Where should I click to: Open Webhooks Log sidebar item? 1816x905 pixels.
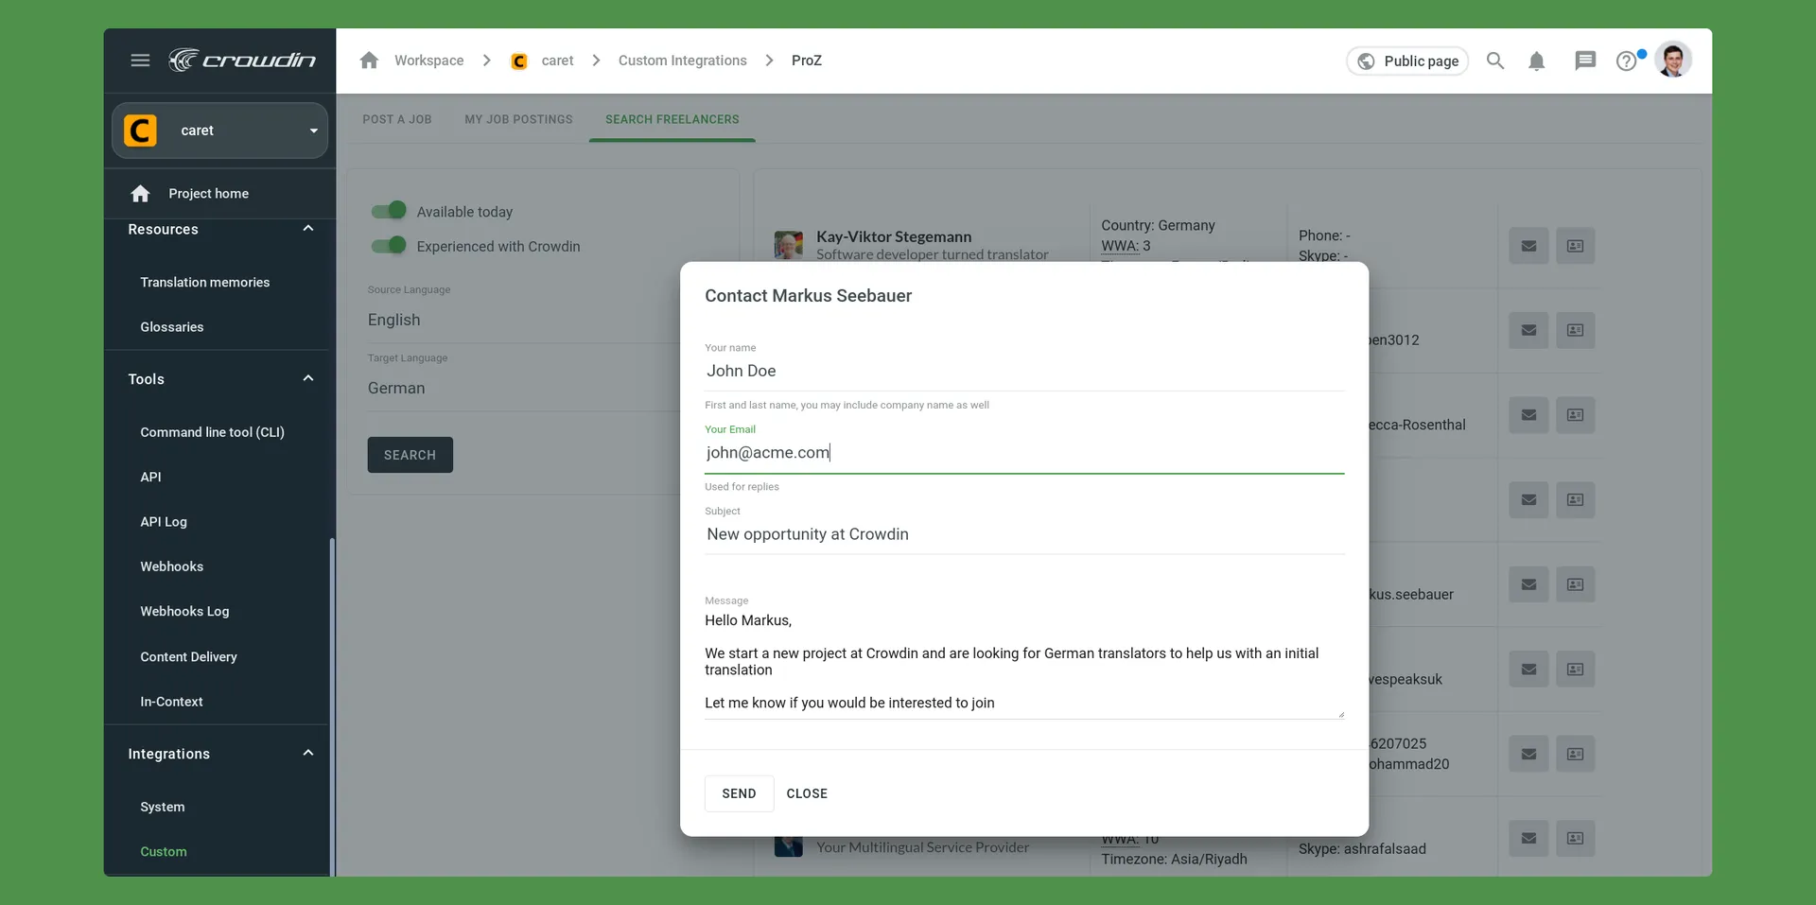(x=184, y=612)
